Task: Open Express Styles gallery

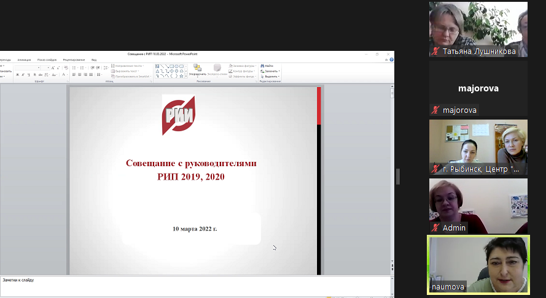Action: [217, 70]
